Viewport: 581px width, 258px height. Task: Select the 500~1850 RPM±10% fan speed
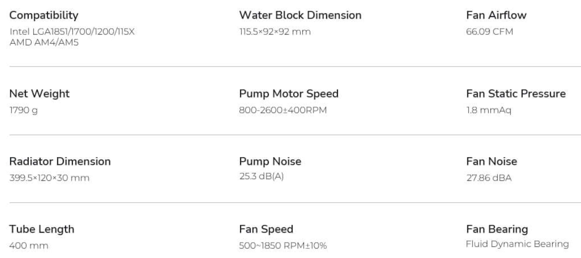coord(283,245)
